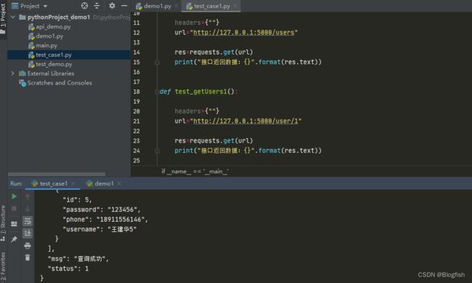Toggle soft-wrap in Run console
This screenshot has width=472, height=283.
click(x=28, y=221)
